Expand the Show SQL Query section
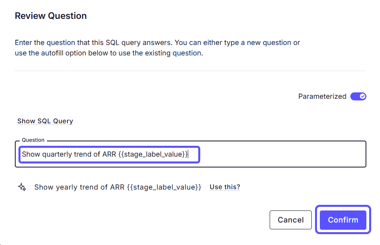Screen dimensions: 380x245 click(45, 121)
